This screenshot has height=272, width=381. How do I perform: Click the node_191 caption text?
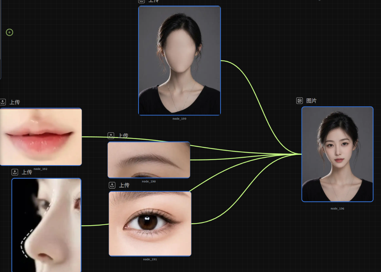coord(150,259)
